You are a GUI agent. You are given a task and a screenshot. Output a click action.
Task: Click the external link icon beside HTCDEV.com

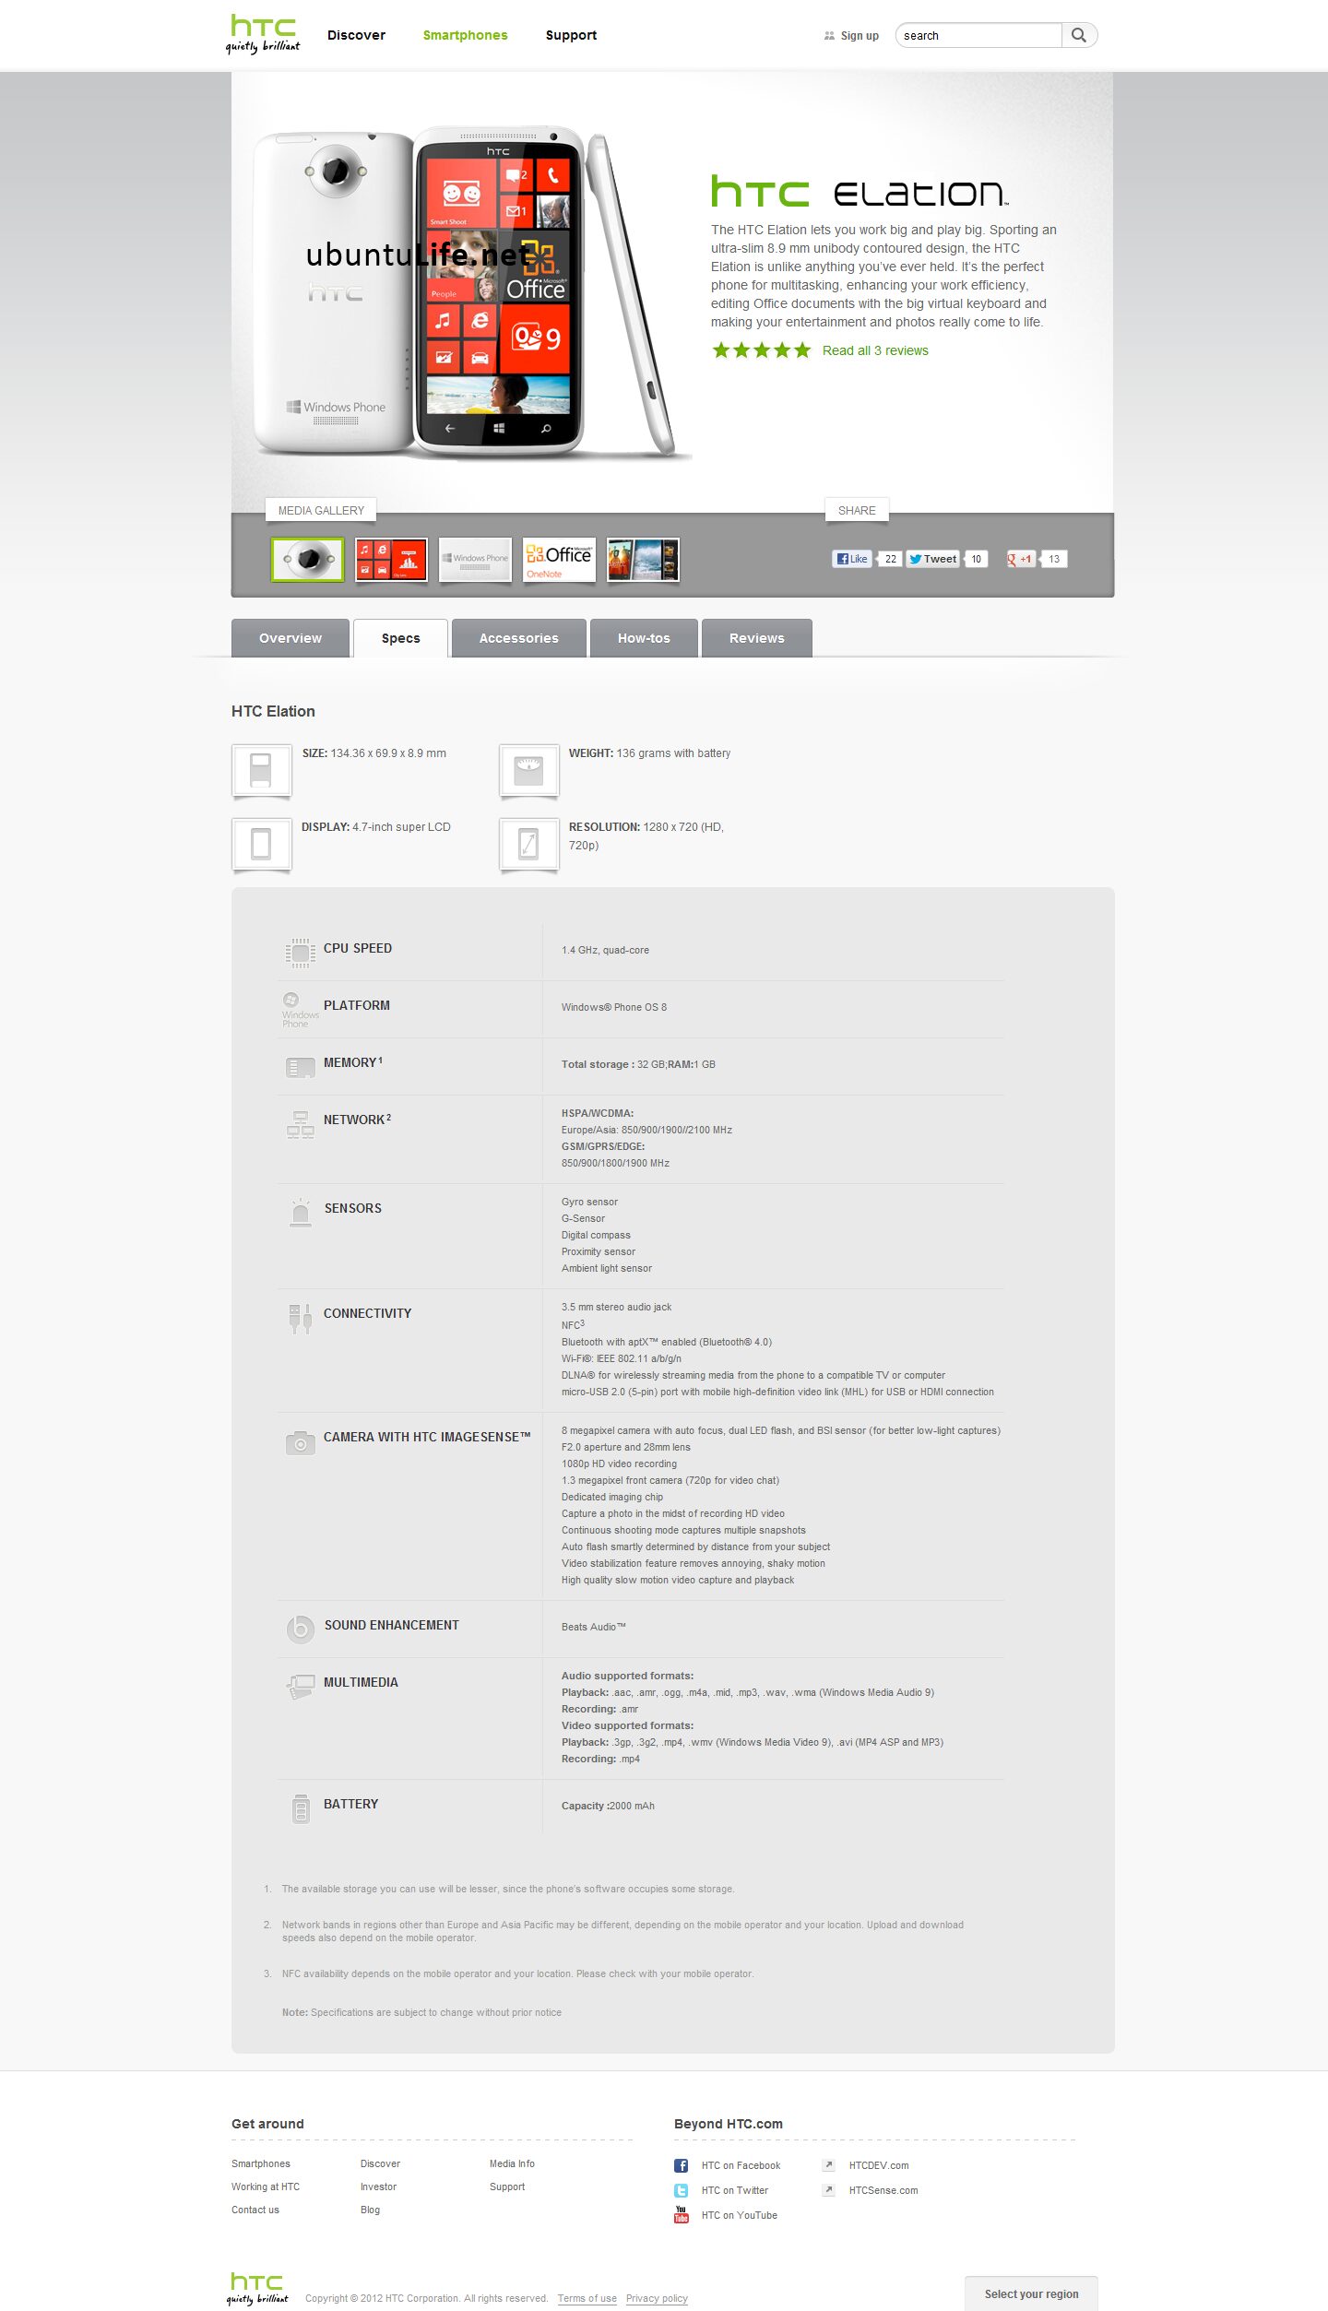pos(828,2164)
